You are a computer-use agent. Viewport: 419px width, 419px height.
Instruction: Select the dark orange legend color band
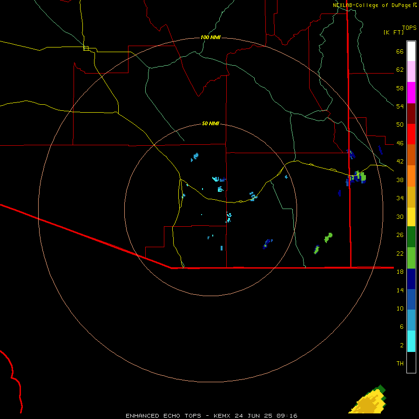(411, 155)
